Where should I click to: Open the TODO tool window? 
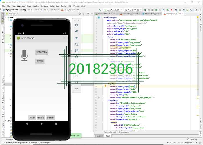9,139
